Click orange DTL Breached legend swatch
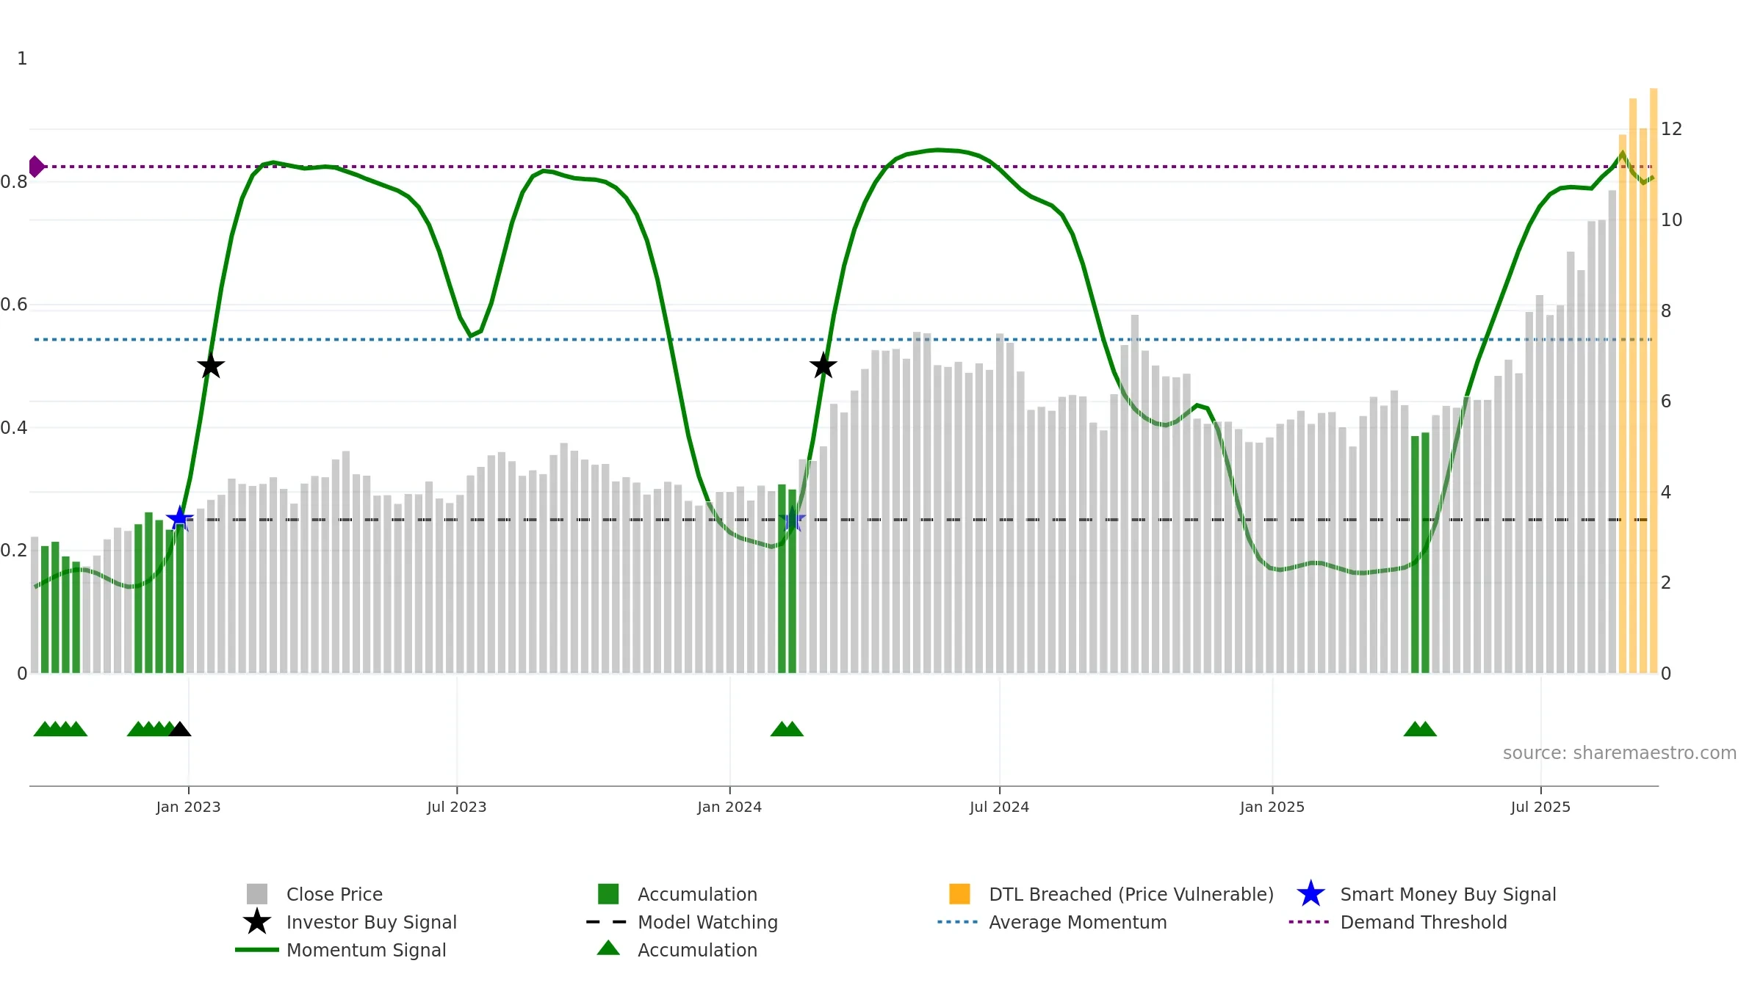Screen dimensions: 1763x991 959,894
